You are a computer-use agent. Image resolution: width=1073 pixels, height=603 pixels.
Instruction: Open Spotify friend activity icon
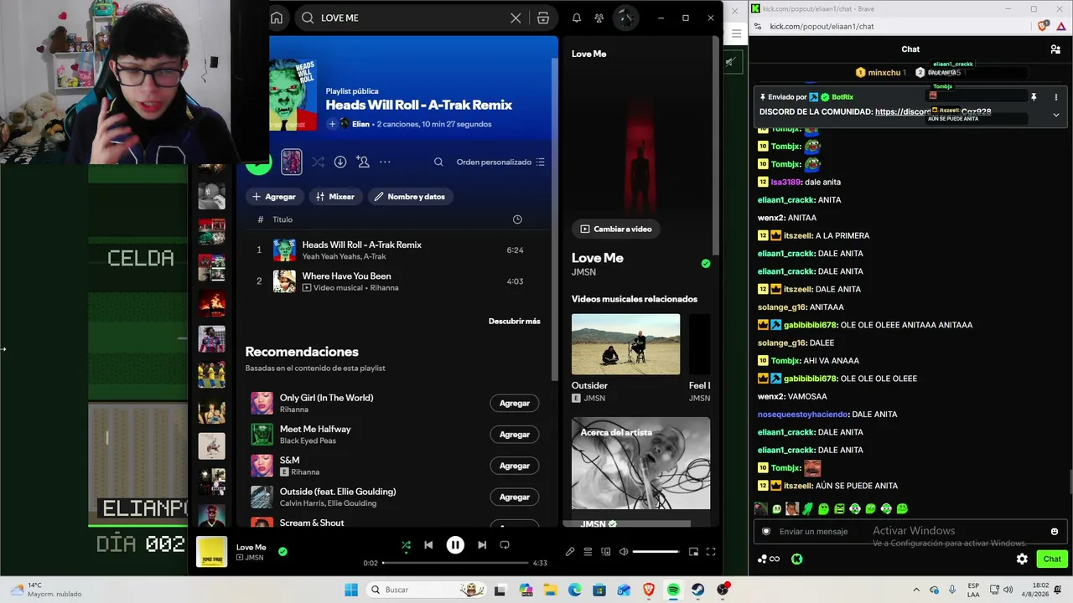[599, 18]
